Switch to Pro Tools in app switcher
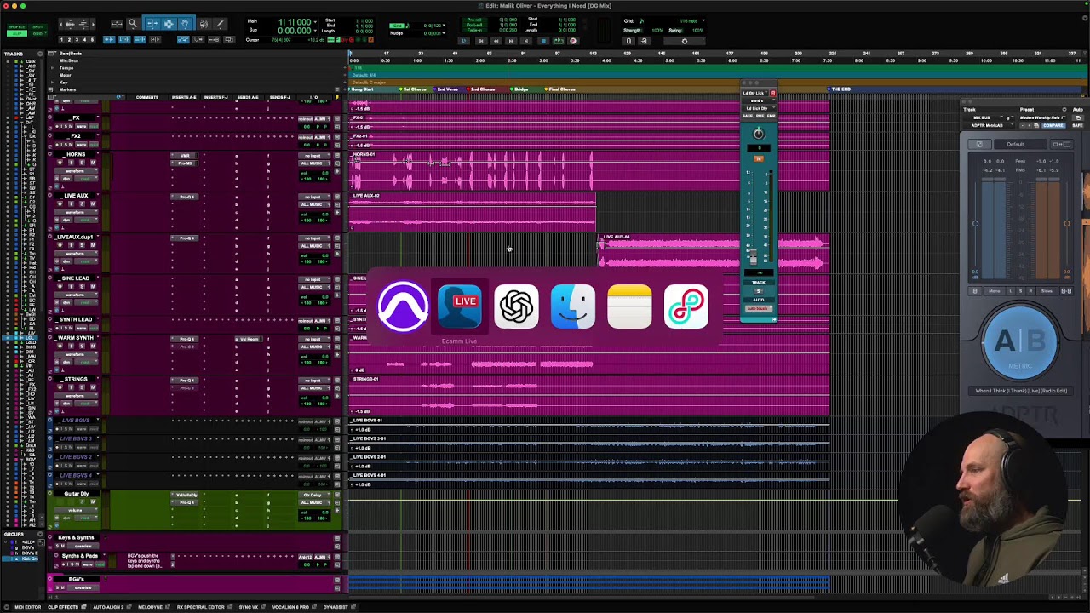 (x=403, y=306)
